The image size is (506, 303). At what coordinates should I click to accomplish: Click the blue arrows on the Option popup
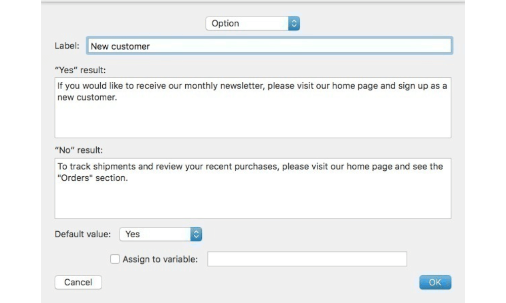(x=293, y=24)
